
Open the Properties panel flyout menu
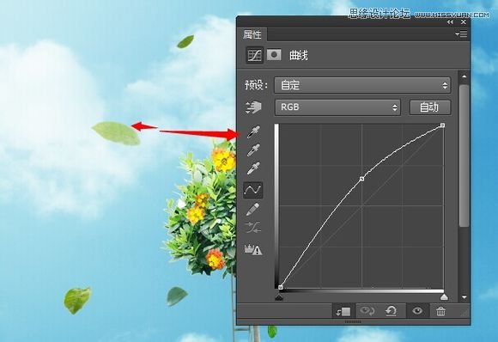point(461,34)
